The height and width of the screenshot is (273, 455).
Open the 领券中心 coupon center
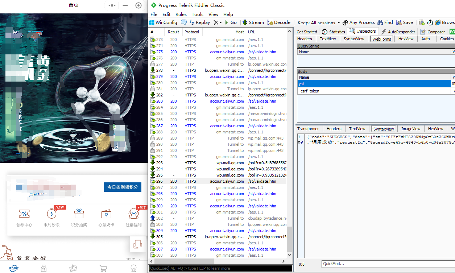24,218
